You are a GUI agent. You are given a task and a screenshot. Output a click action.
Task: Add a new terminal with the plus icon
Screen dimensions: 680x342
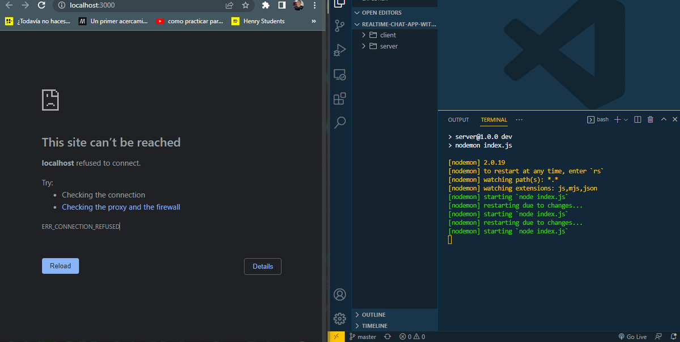pos(618,119)
